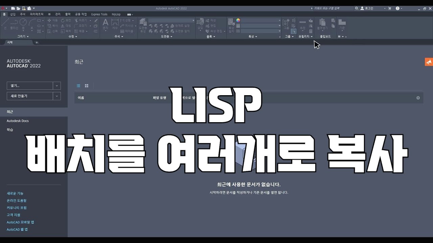Select Autodesk Docs in the sidebar
Screen dimensions: 433x243
coord(18,121)
